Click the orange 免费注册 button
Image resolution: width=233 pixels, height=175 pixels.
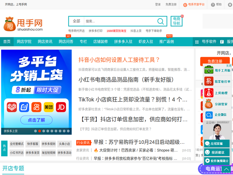[x=215, y=61]
